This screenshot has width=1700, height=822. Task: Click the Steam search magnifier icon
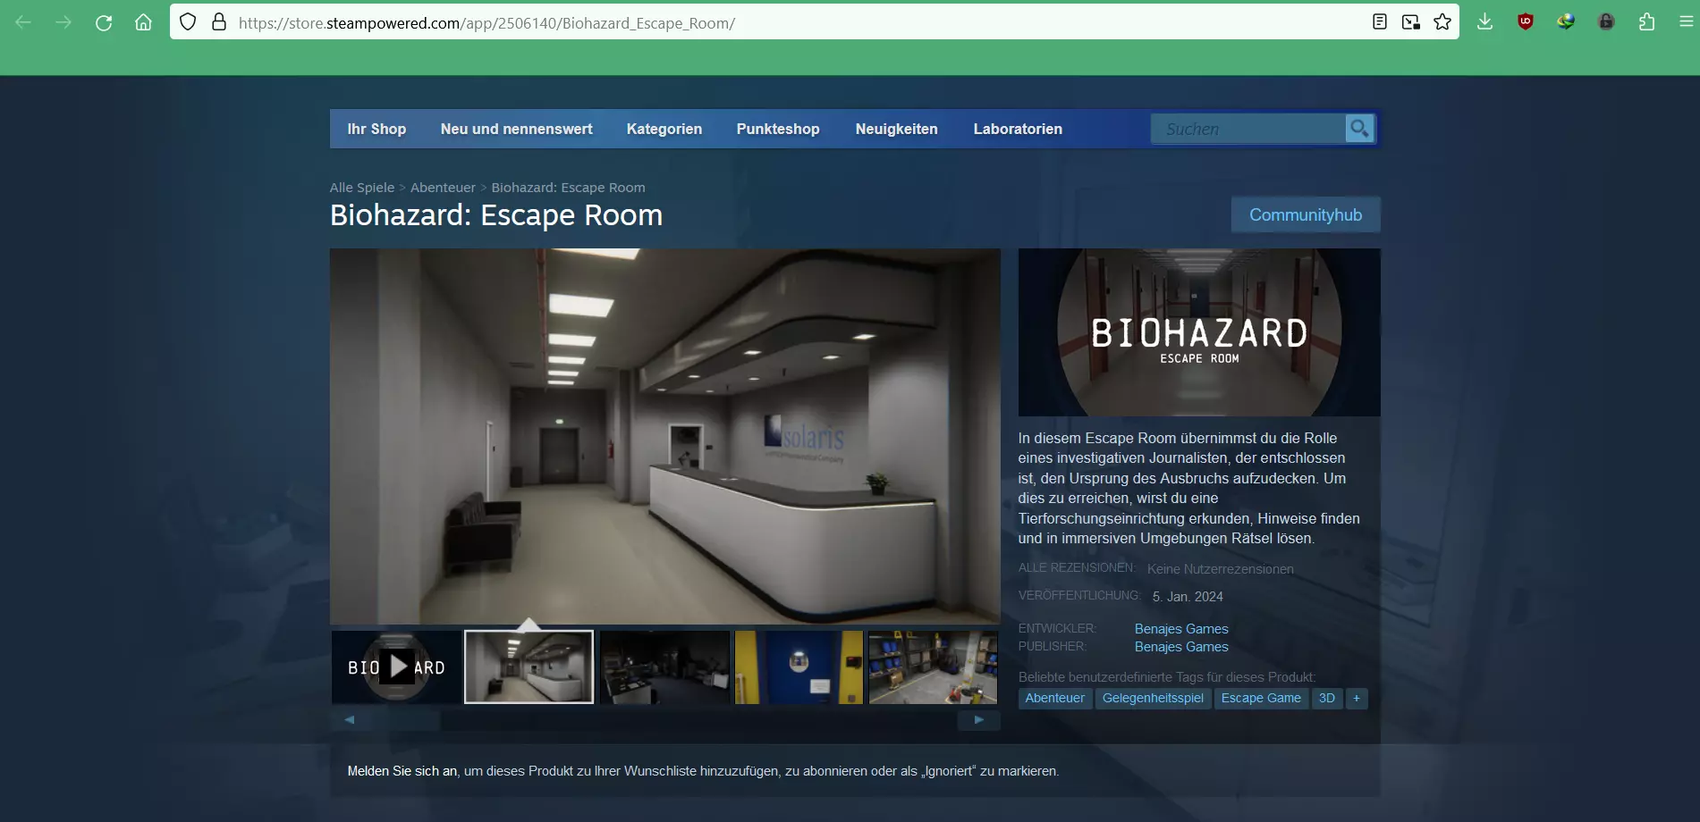click(x=1359, y=129)
